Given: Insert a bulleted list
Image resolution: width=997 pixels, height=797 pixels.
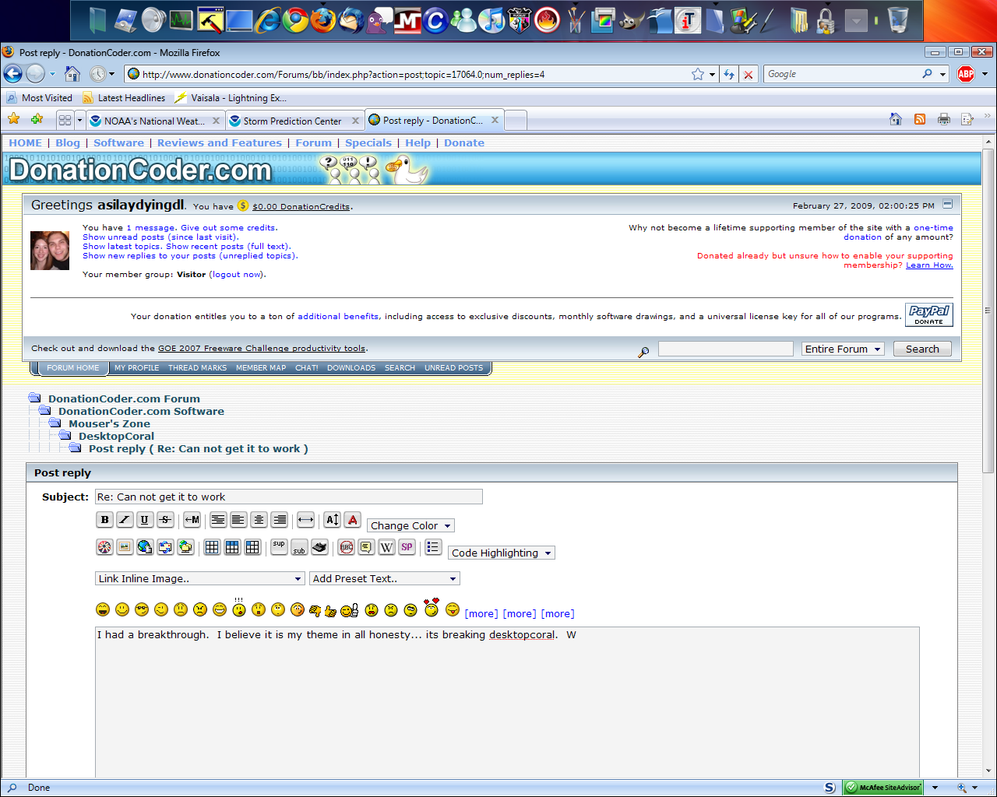Looking at the screenshot, I should (433, 547).
